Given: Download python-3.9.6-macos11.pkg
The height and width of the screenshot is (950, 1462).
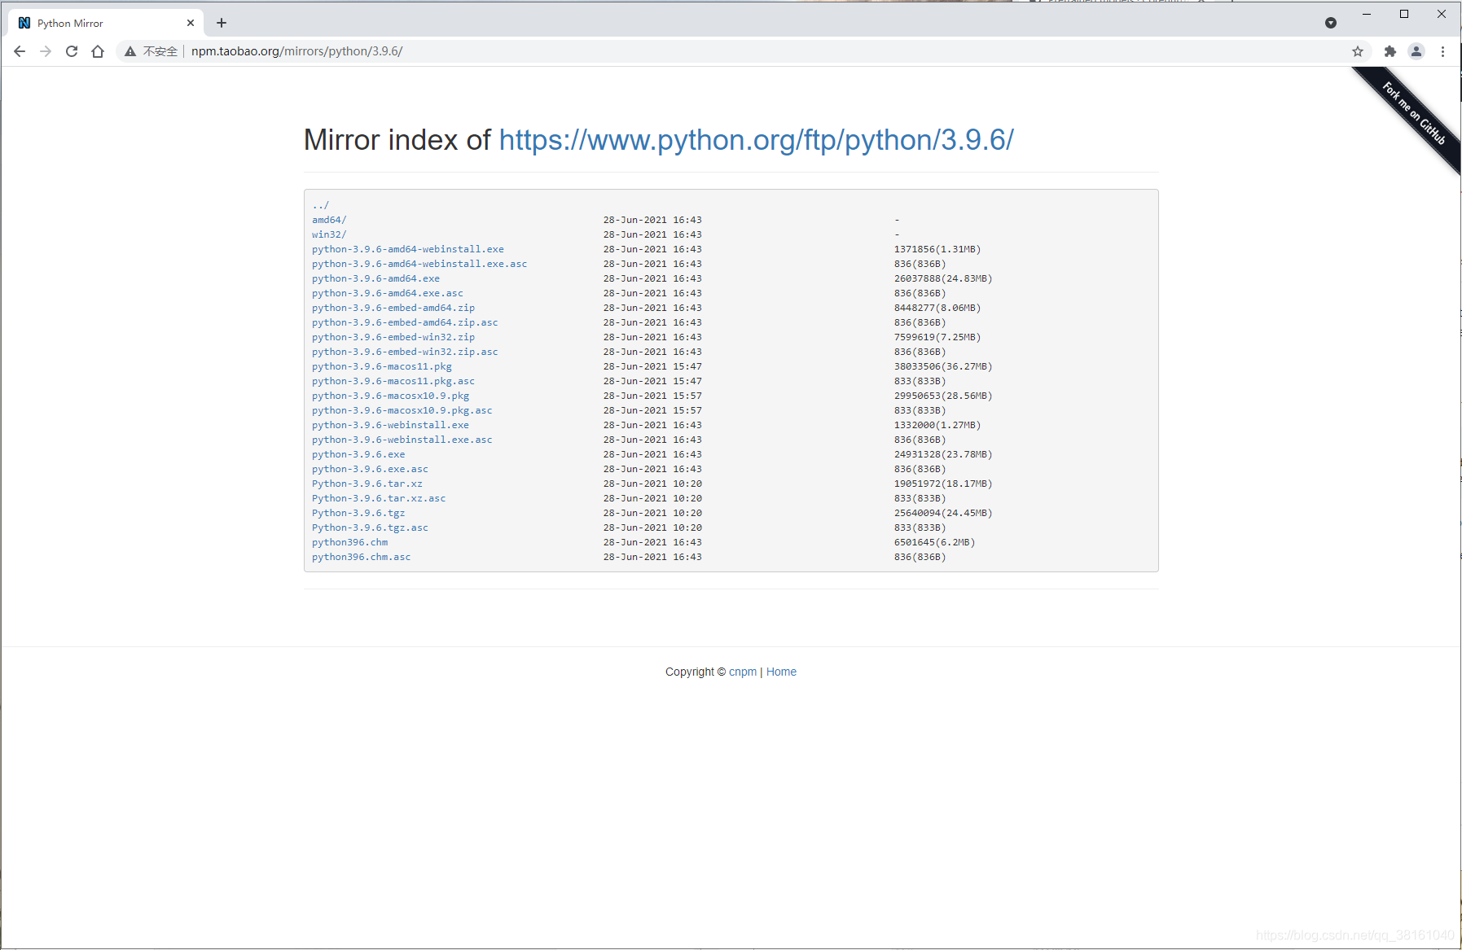Looking at the screenshot, I should [x=382, y=366].
